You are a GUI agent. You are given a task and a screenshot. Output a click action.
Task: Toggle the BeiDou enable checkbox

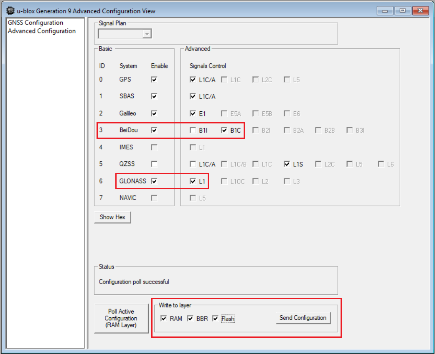(x=154, y=130)
